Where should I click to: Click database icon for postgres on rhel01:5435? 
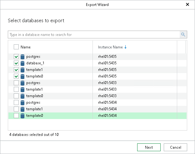(x=22, y=57)
